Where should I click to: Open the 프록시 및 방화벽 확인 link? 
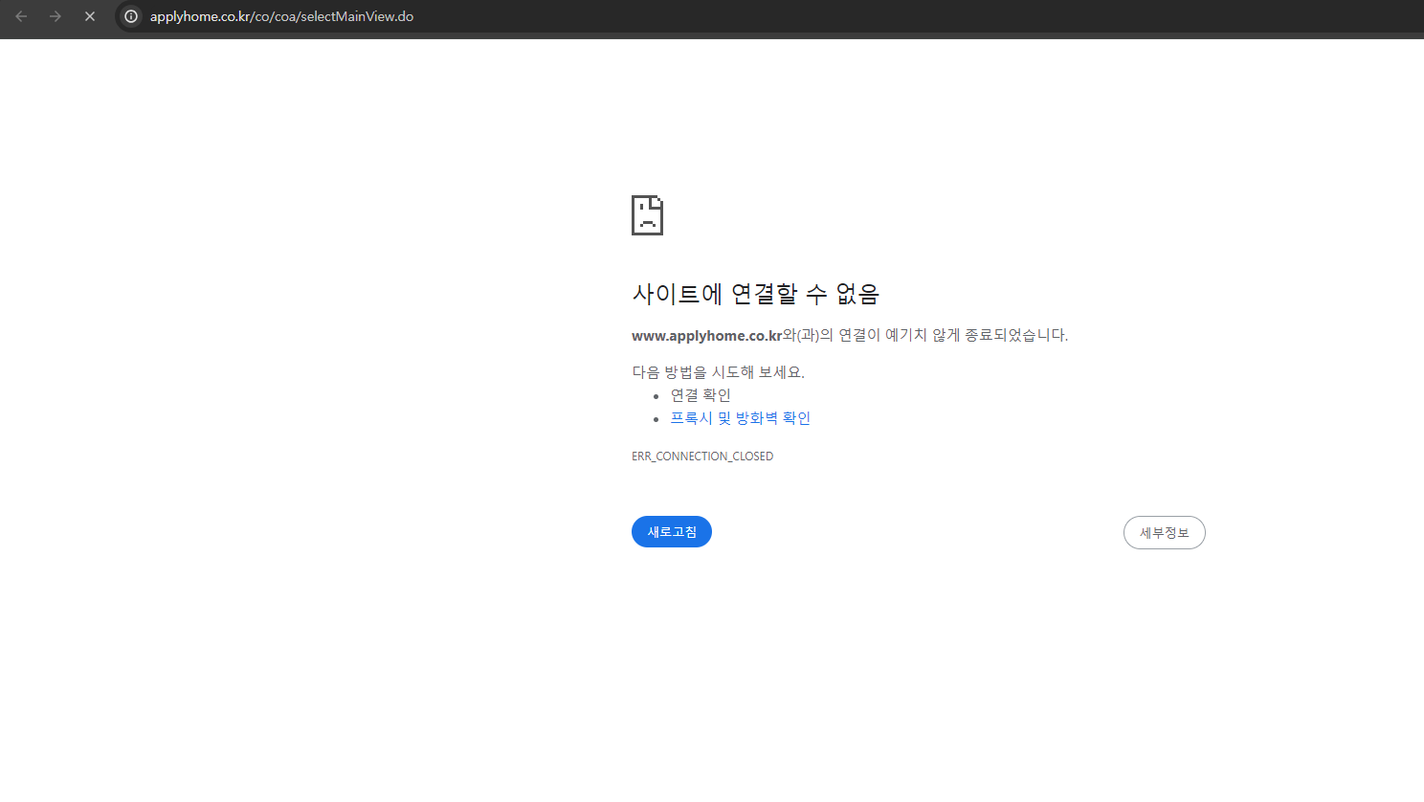(741, 418)
